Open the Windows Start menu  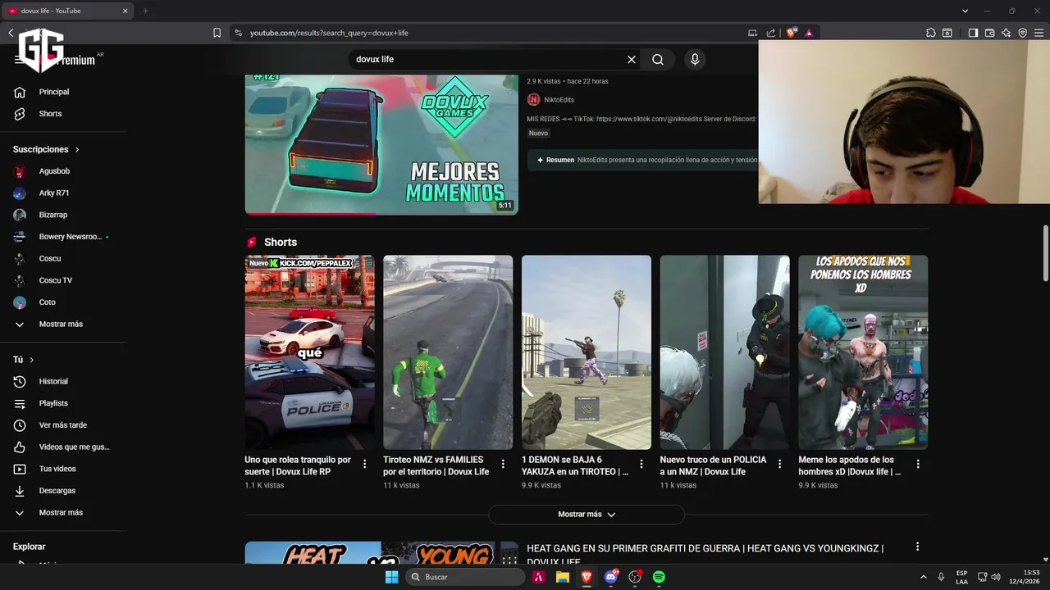coord(392,577)
